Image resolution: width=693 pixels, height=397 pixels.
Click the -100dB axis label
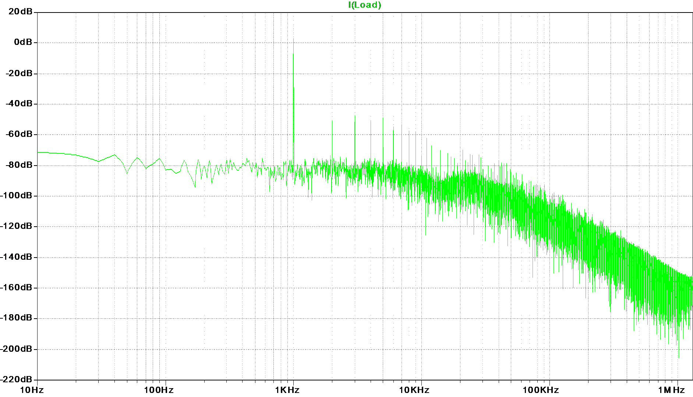pyautogui.click(x=17, y=195)
